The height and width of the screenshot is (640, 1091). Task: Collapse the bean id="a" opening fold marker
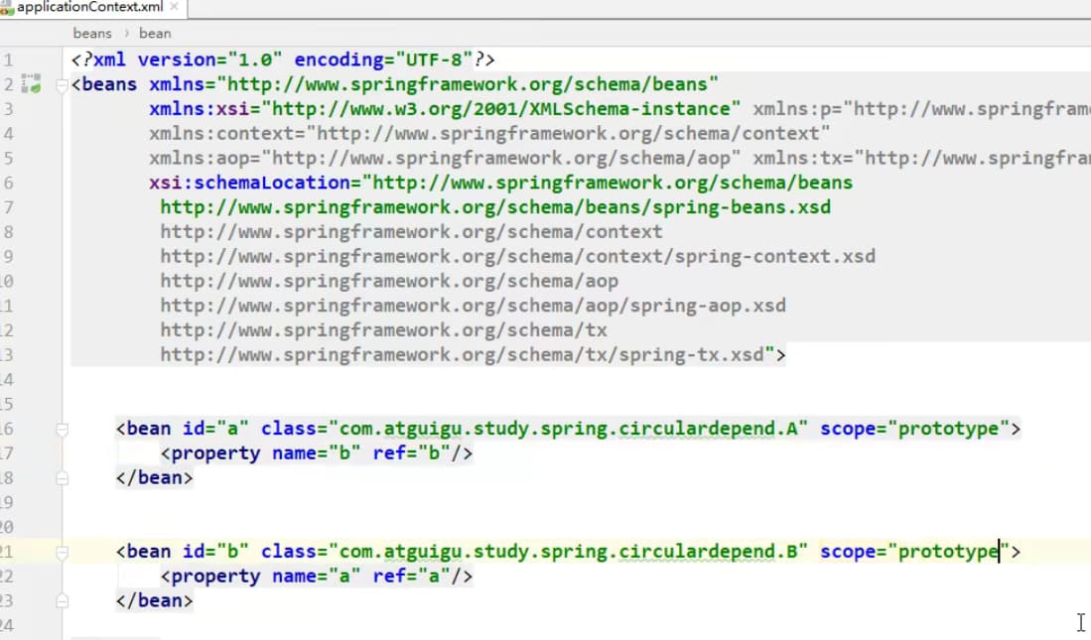[x=62, y=430]
